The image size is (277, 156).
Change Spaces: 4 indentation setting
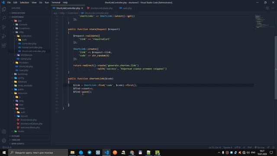228,147
